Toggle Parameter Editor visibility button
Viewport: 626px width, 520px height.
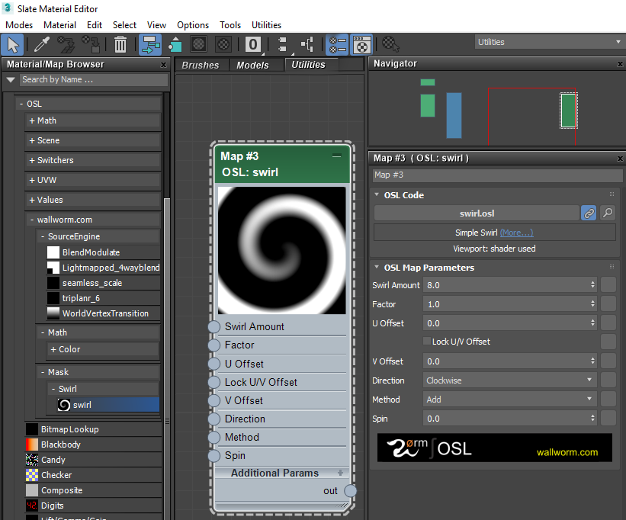point(361,44)
